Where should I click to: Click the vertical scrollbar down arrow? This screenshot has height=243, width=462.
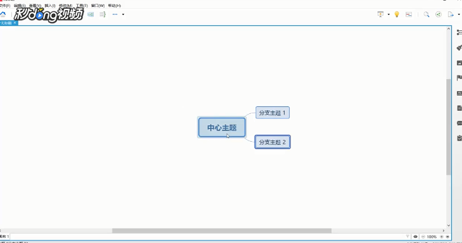449,226
